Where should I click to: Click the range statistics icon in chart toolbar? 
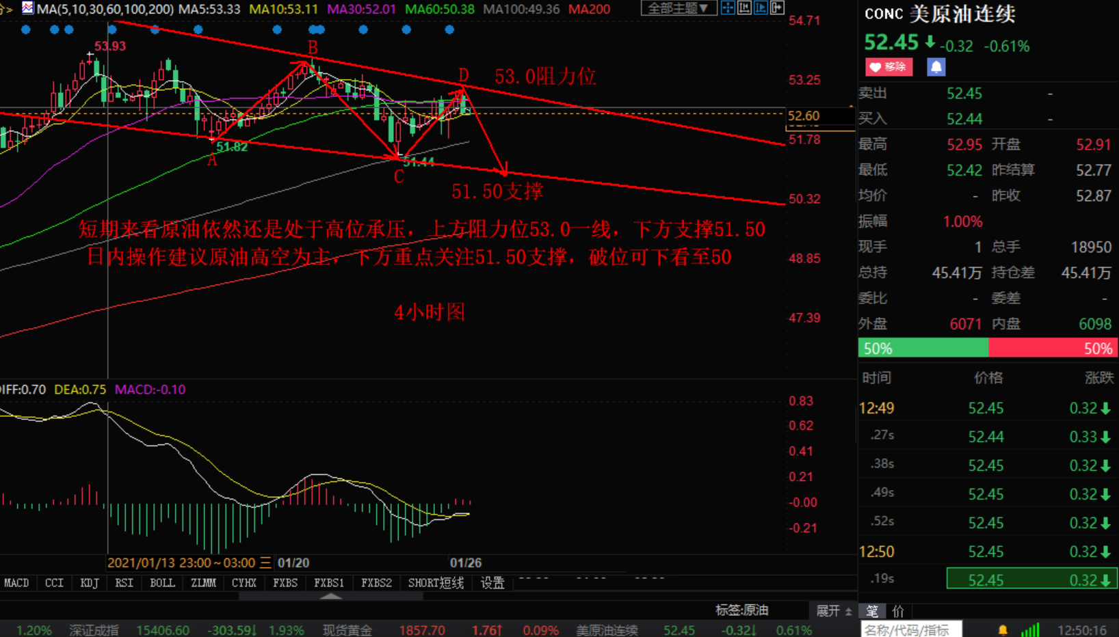click(744, 8)
